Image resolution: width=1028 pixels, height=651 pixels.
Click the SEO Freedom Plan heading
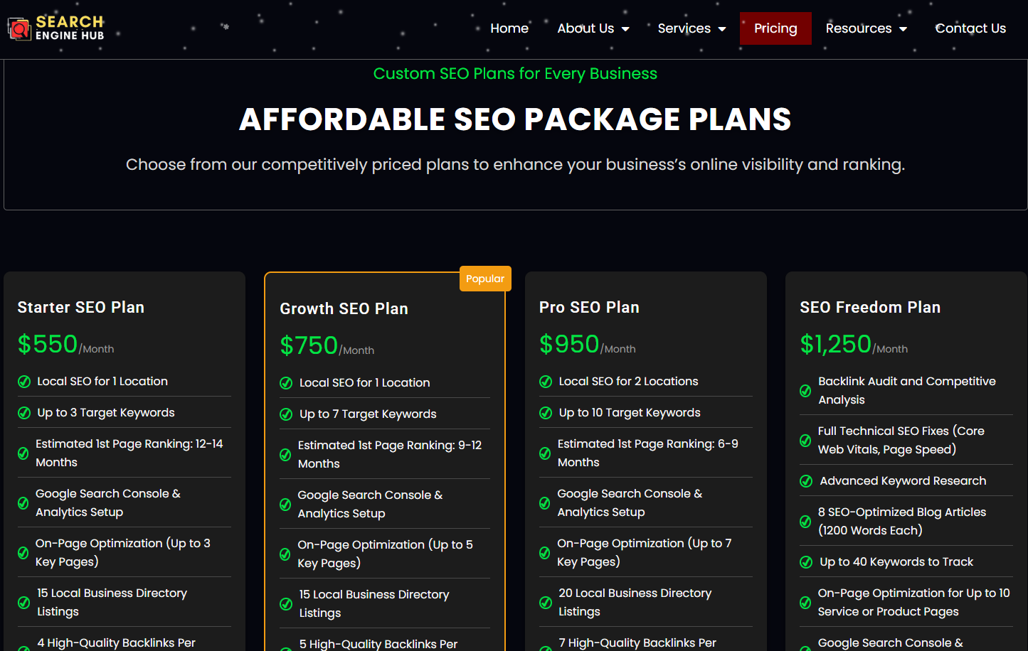[870, 307]
